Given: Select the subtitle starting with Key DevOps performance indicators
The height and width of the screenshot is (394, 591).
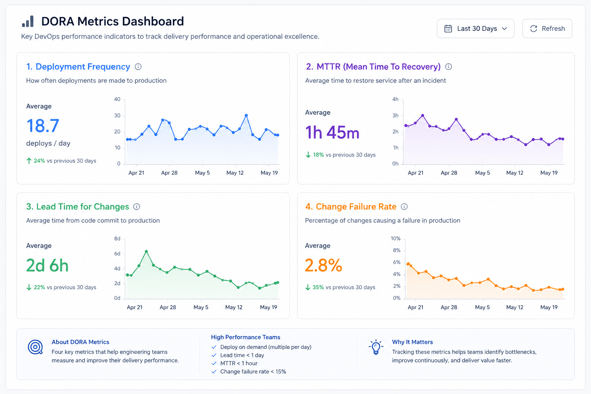Looking at the screenshot, I should click(x=170, y=37).
